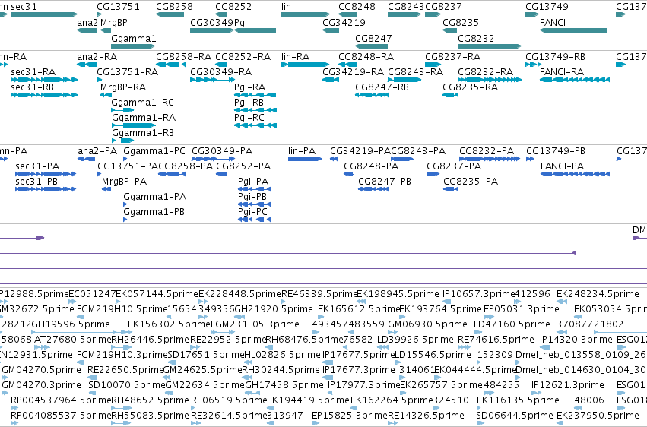This screenshot has height=427, width=647.
Task: Open the CG13751-RA transcript label
Action: click(128, 72)
